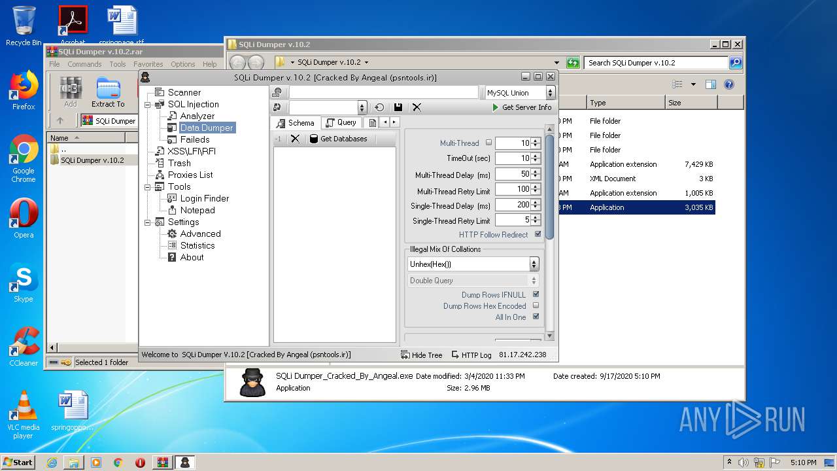The height and width of the screenshot is (471, 837).
Task: Click the Opera icon in the taskbar
Action: pos(140,462)
